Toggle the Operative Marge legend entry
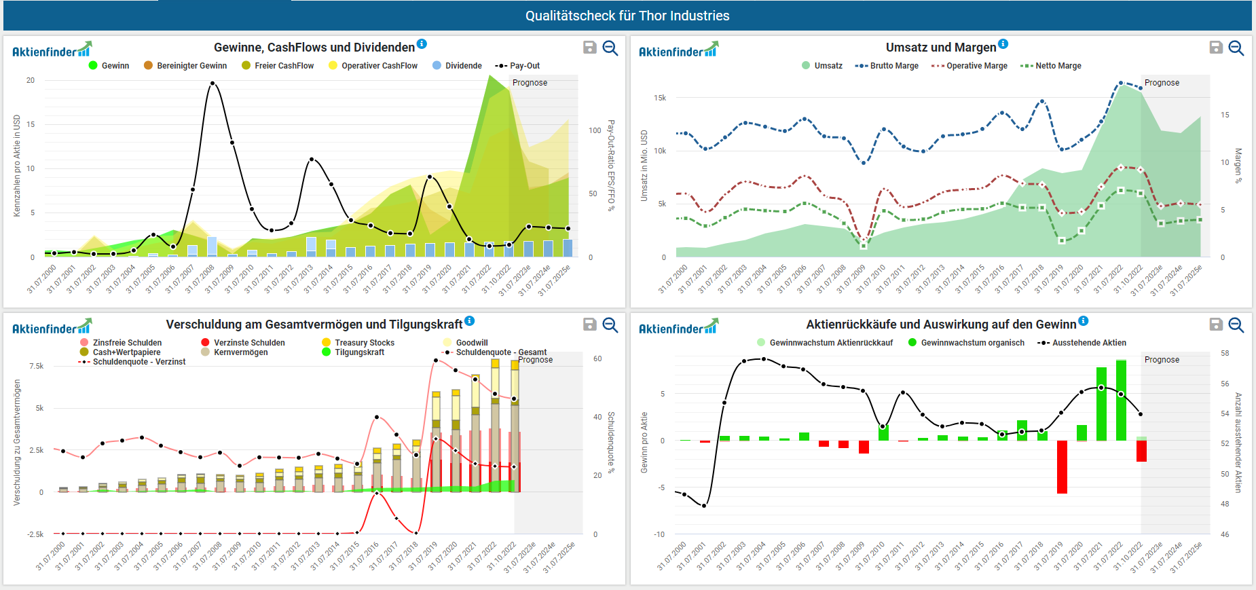The image size is (1256, 590). [x=969, y=66]
